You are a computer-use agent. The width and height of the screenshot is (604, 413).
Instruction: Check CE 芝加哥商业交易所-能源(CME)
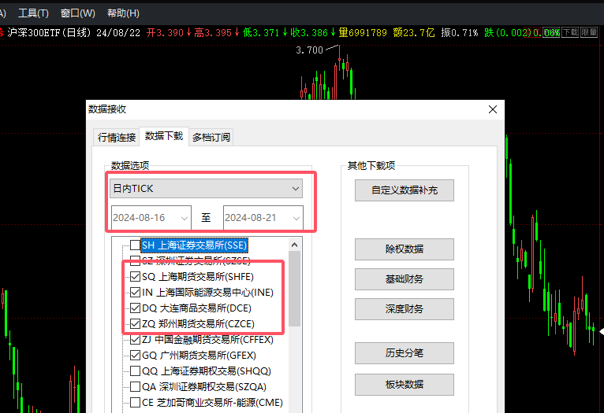[135, 403]
